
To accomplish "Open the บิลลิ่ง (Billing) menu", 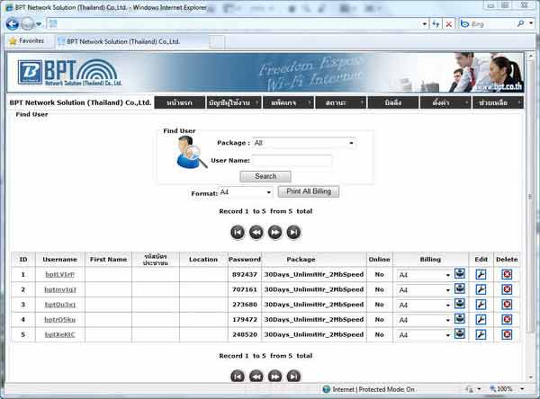I will [x=393, y=102].
